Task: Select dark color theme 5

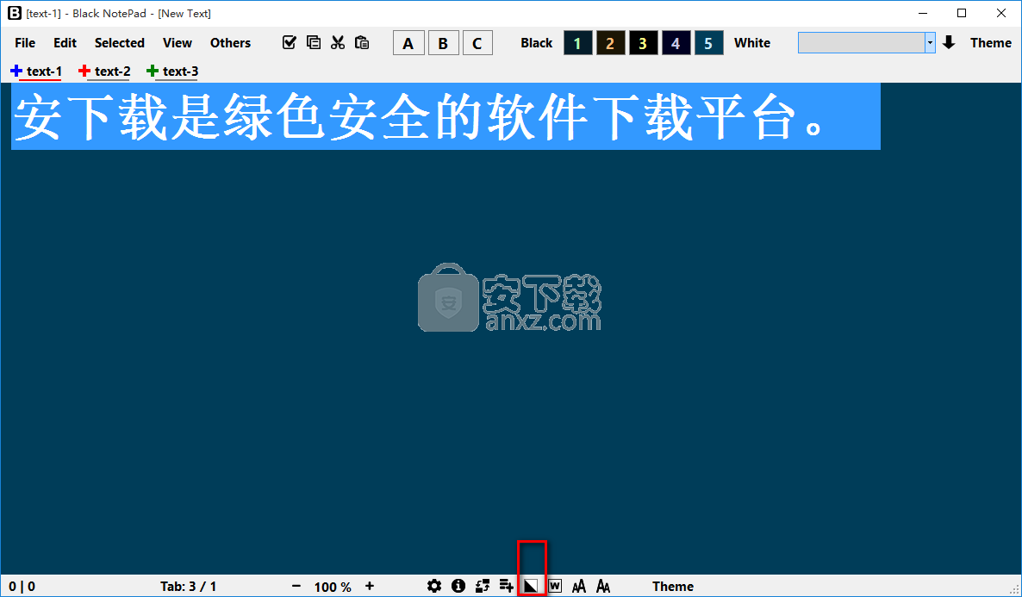Action: click(x=708, y=43)
